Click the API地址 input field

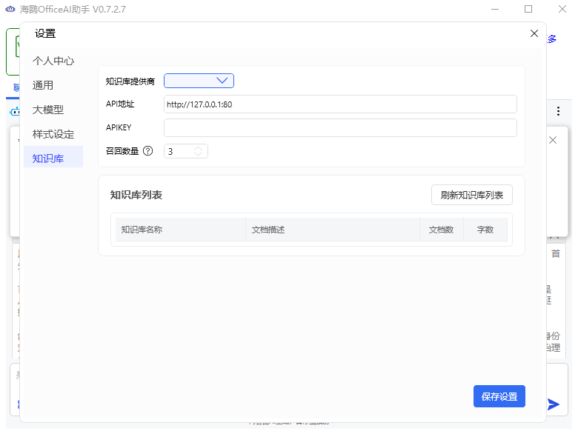click(x=340, y=104)
